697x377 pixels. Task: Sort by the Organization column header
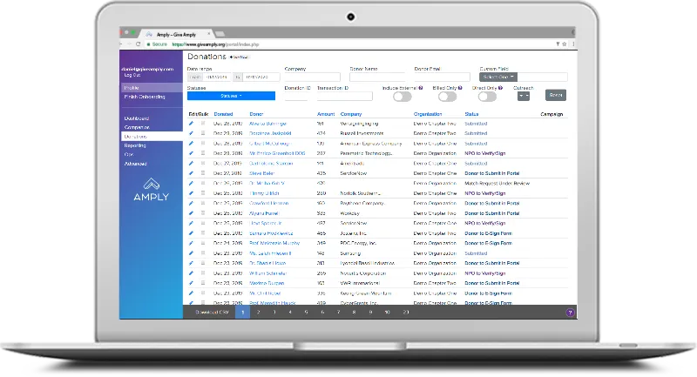tap(428, 114)
